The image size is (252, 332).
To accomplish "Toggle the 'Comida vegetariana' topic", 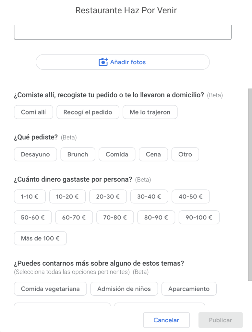I will pos(50,289).
